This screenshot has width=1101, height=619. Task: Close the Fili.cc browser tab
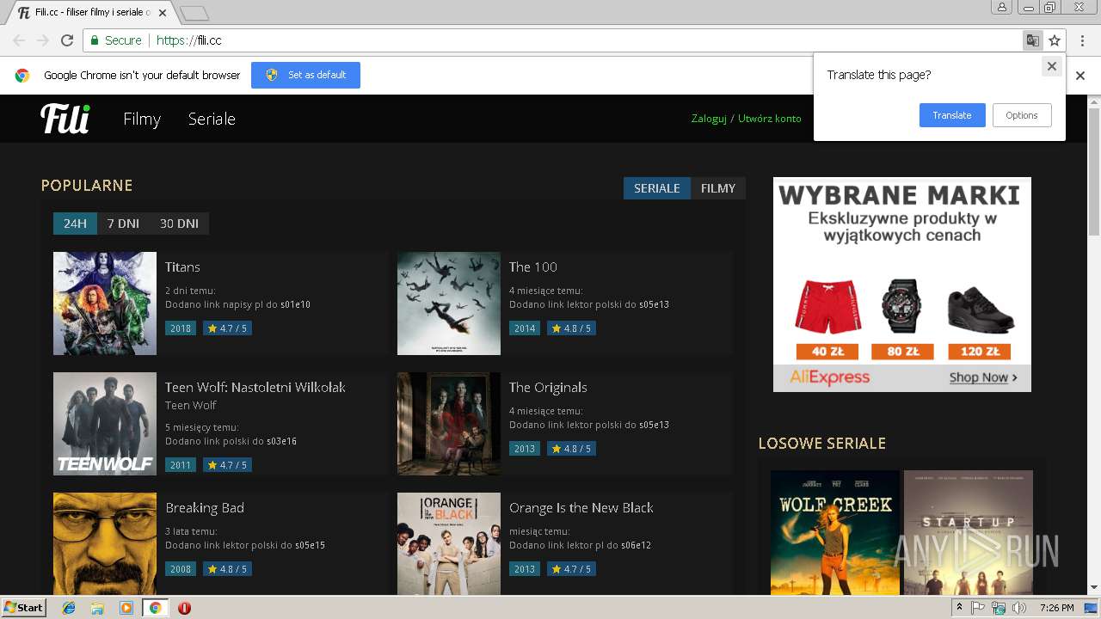tap(164, 13)
